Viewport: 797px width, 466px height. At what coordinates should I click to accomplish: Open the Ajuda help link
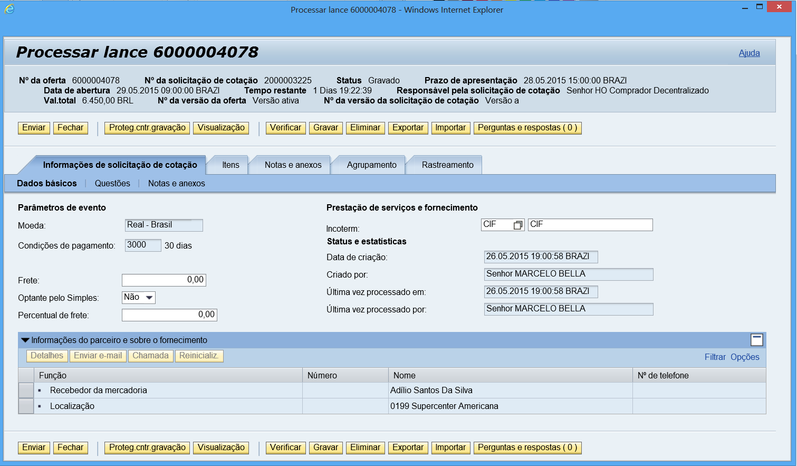point(749,53)
